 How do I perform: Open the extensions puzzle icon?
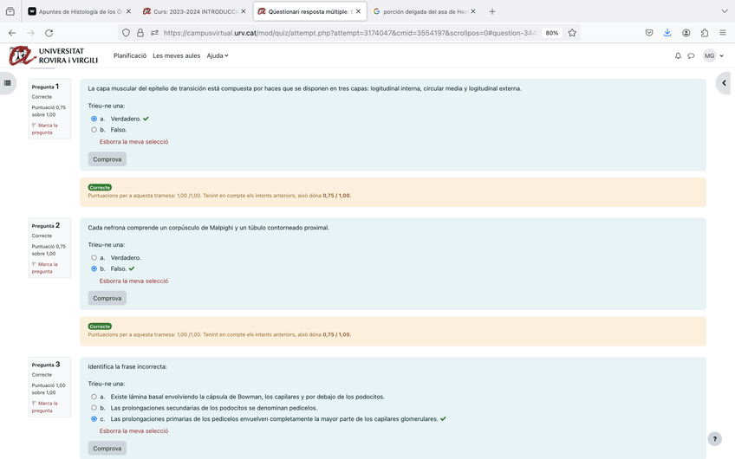[704, 33]
